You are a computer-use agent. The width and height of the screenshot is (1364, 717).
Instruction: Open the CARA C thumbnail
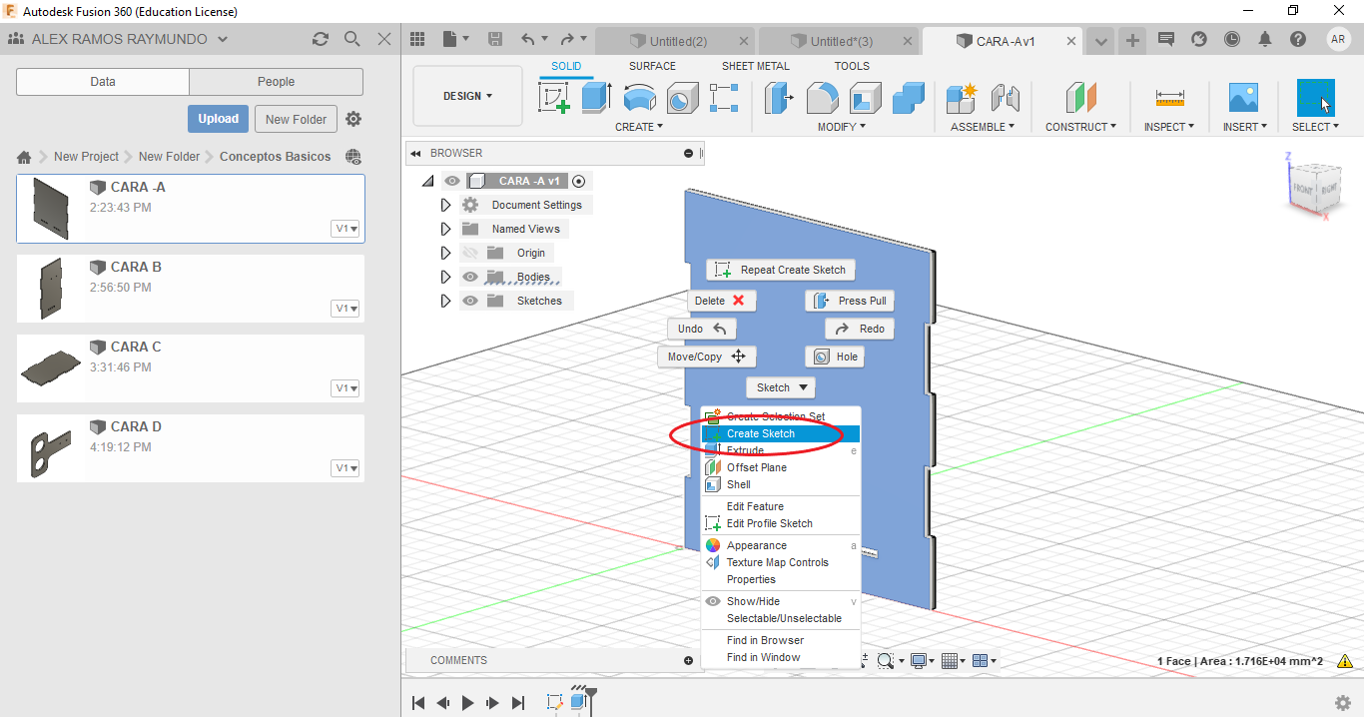click(x=50, y=367)
